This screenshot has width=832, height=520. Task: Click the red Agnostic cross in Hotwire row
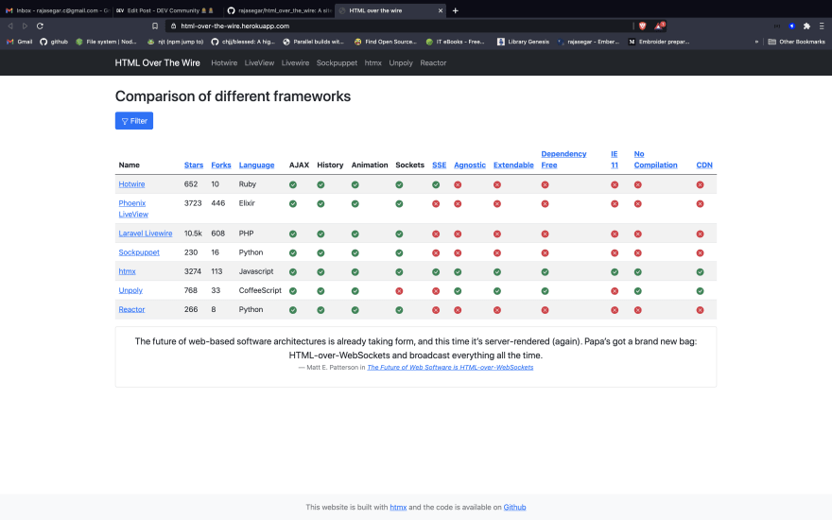tap(458, 184)
